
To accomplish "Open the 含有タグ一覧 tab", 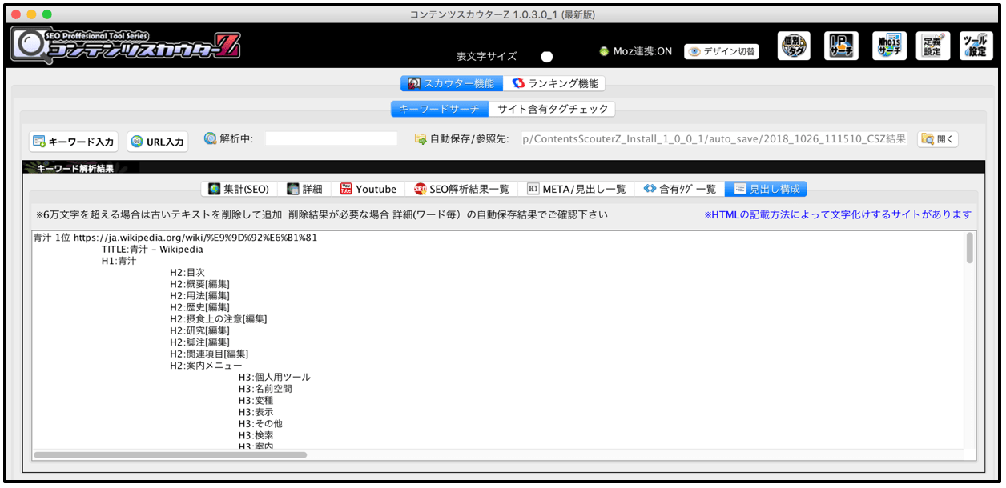I will tap(680, 189).
